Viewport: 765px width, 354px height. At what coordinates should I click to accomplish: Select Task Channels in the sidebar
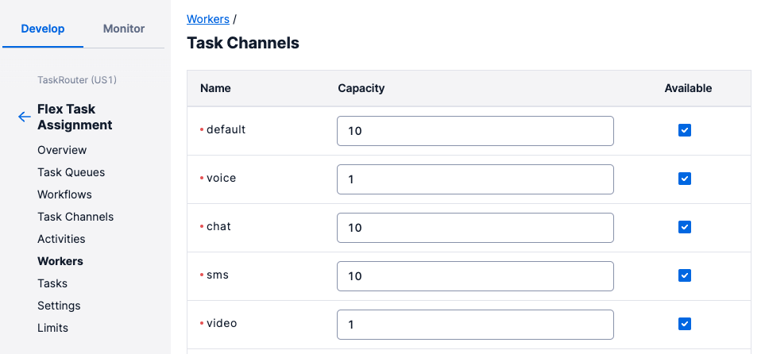[x=75, y=217]
